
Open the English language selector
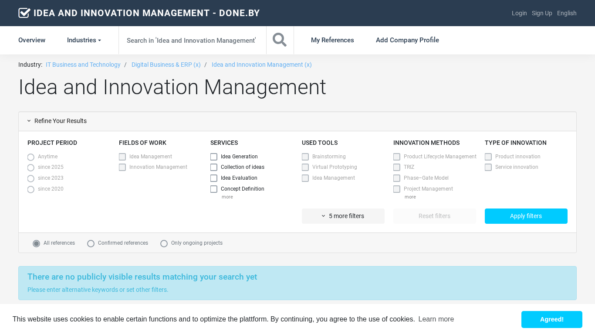(x=567, y=13)
